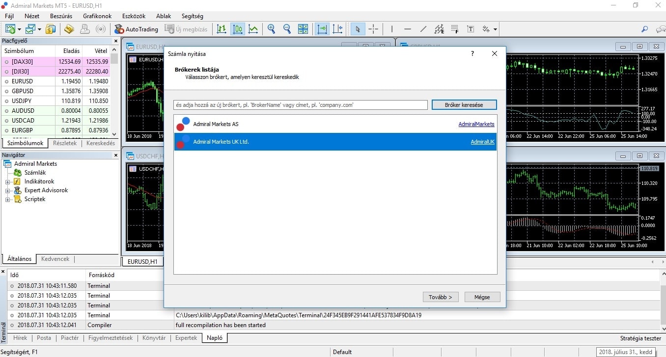Select the [DAX30] symbol row
The image size is (666, 357).
[55, 62]
